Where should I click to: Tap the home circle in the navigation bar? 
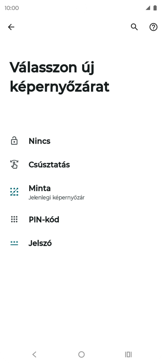(81, 355)
